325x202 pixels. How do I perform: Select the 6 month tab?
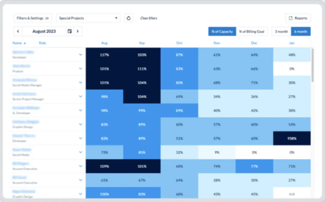pos(301,31)
